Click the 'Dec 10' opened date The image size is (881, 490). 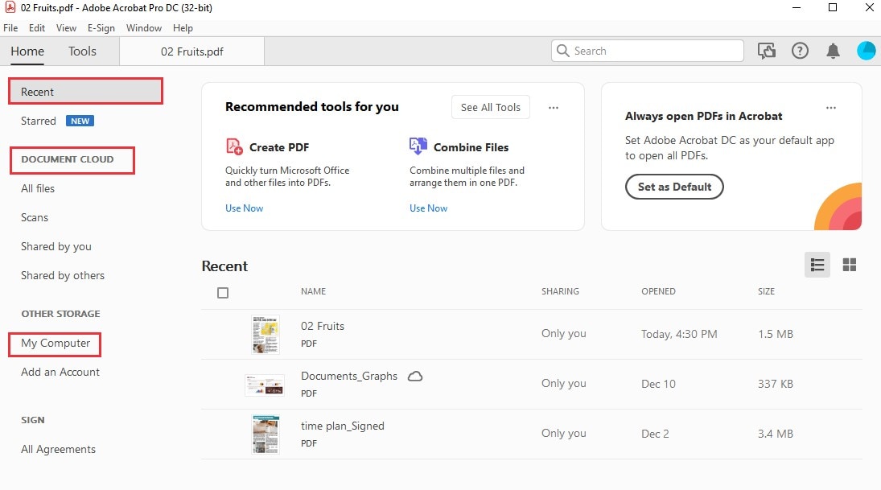658,384
